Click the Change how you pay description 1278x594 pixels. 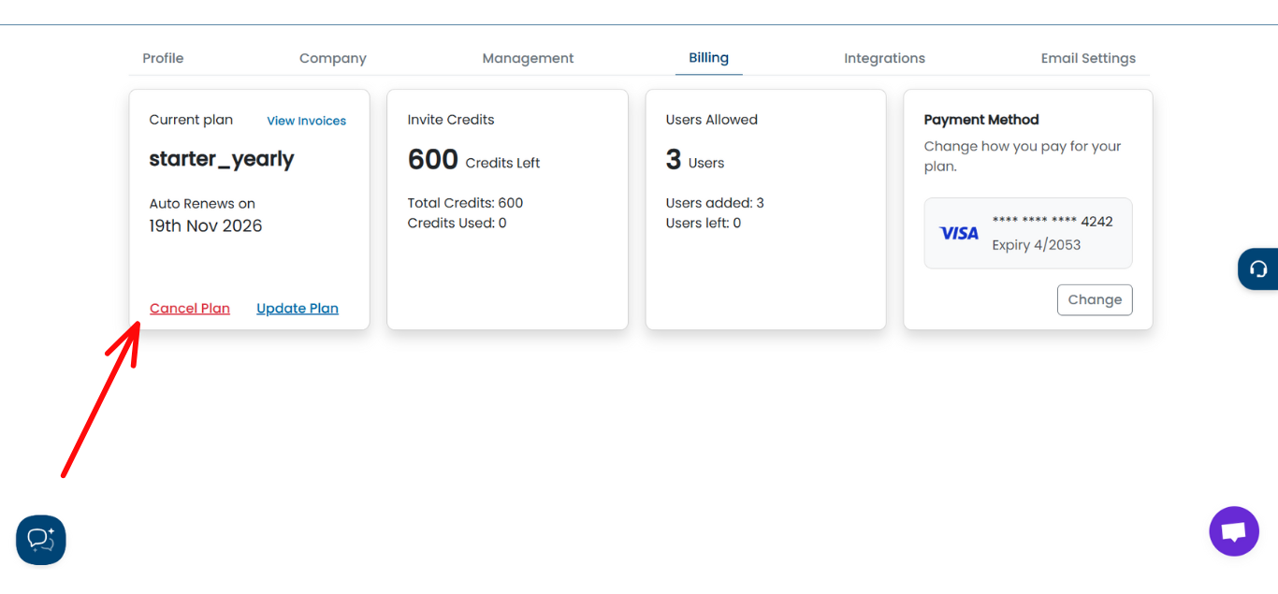click(x=1023, y=156)
